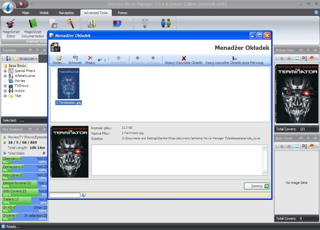Expand the Actors tree node
Screen dimensions: 320x230
pyautogui.click(x=5, y=91)
